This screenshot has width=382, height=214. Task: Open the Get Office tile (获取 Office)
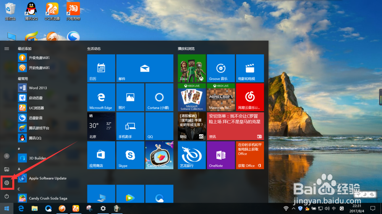[250, 155]
